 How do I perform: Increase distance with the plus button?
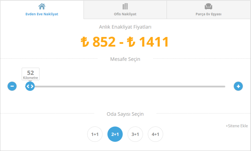pyautogui.click(x=238, y=86)
